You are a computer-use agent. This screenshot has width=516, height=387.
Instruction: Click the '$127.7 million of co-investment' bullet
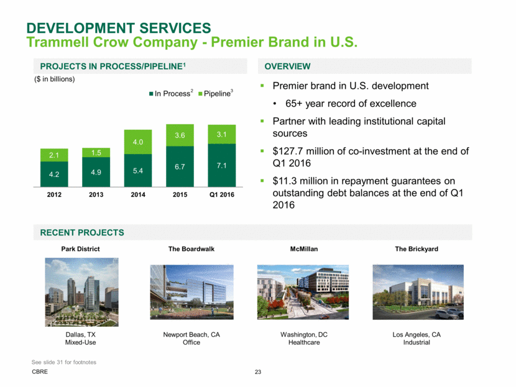coord(371,157)
